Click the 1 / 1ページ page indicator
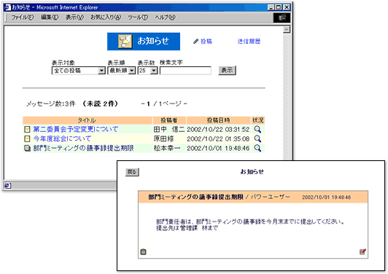This screenshot has height=274, width=388. [164, 103]
